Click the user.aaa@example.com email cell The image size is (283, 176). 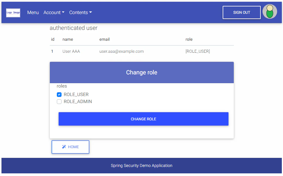122,51
